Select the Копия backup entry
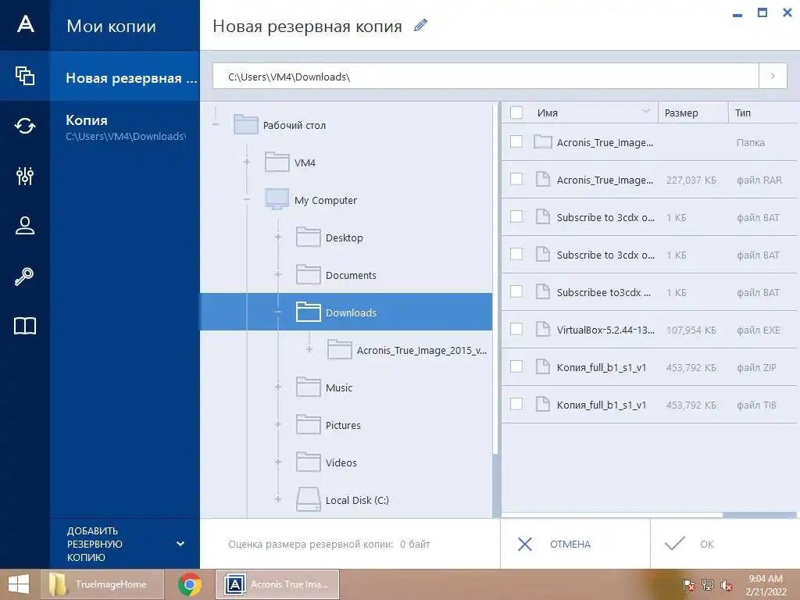 click(125, 127)
